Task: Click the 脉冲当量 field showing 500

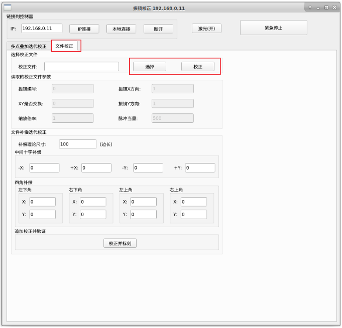Action: click(x=173, y=118)
